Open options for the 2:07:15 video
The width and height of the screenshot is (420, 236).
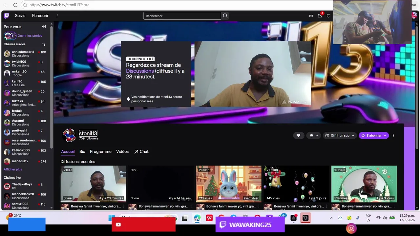pyautogui.click(x=259, y=206)
